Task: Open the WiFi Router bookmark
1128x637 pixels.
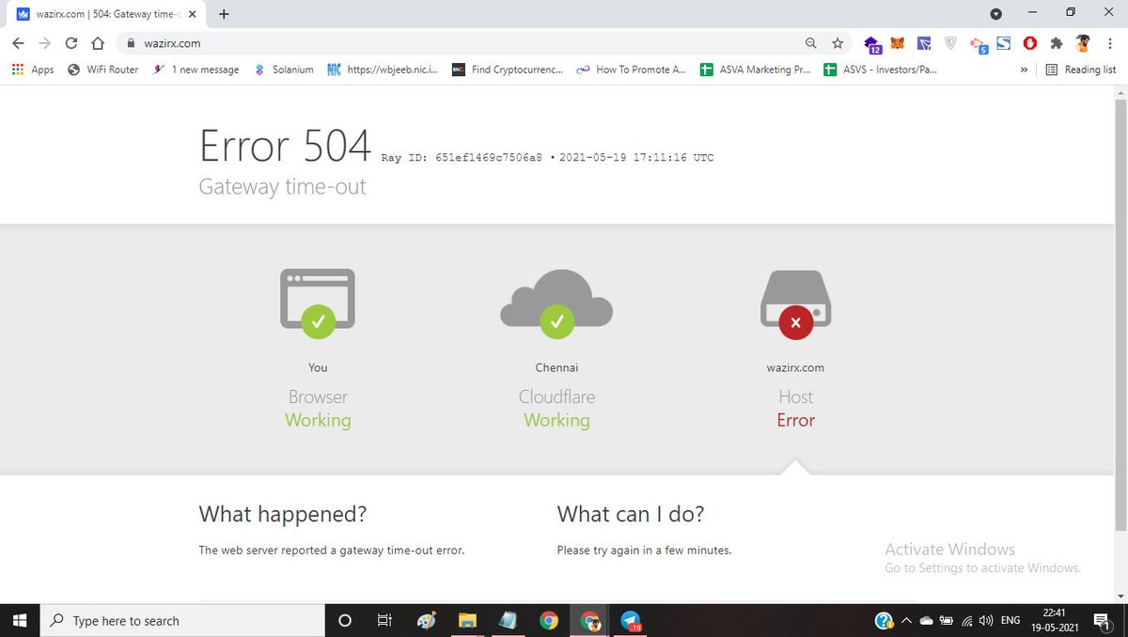Action: coord(103,70)
